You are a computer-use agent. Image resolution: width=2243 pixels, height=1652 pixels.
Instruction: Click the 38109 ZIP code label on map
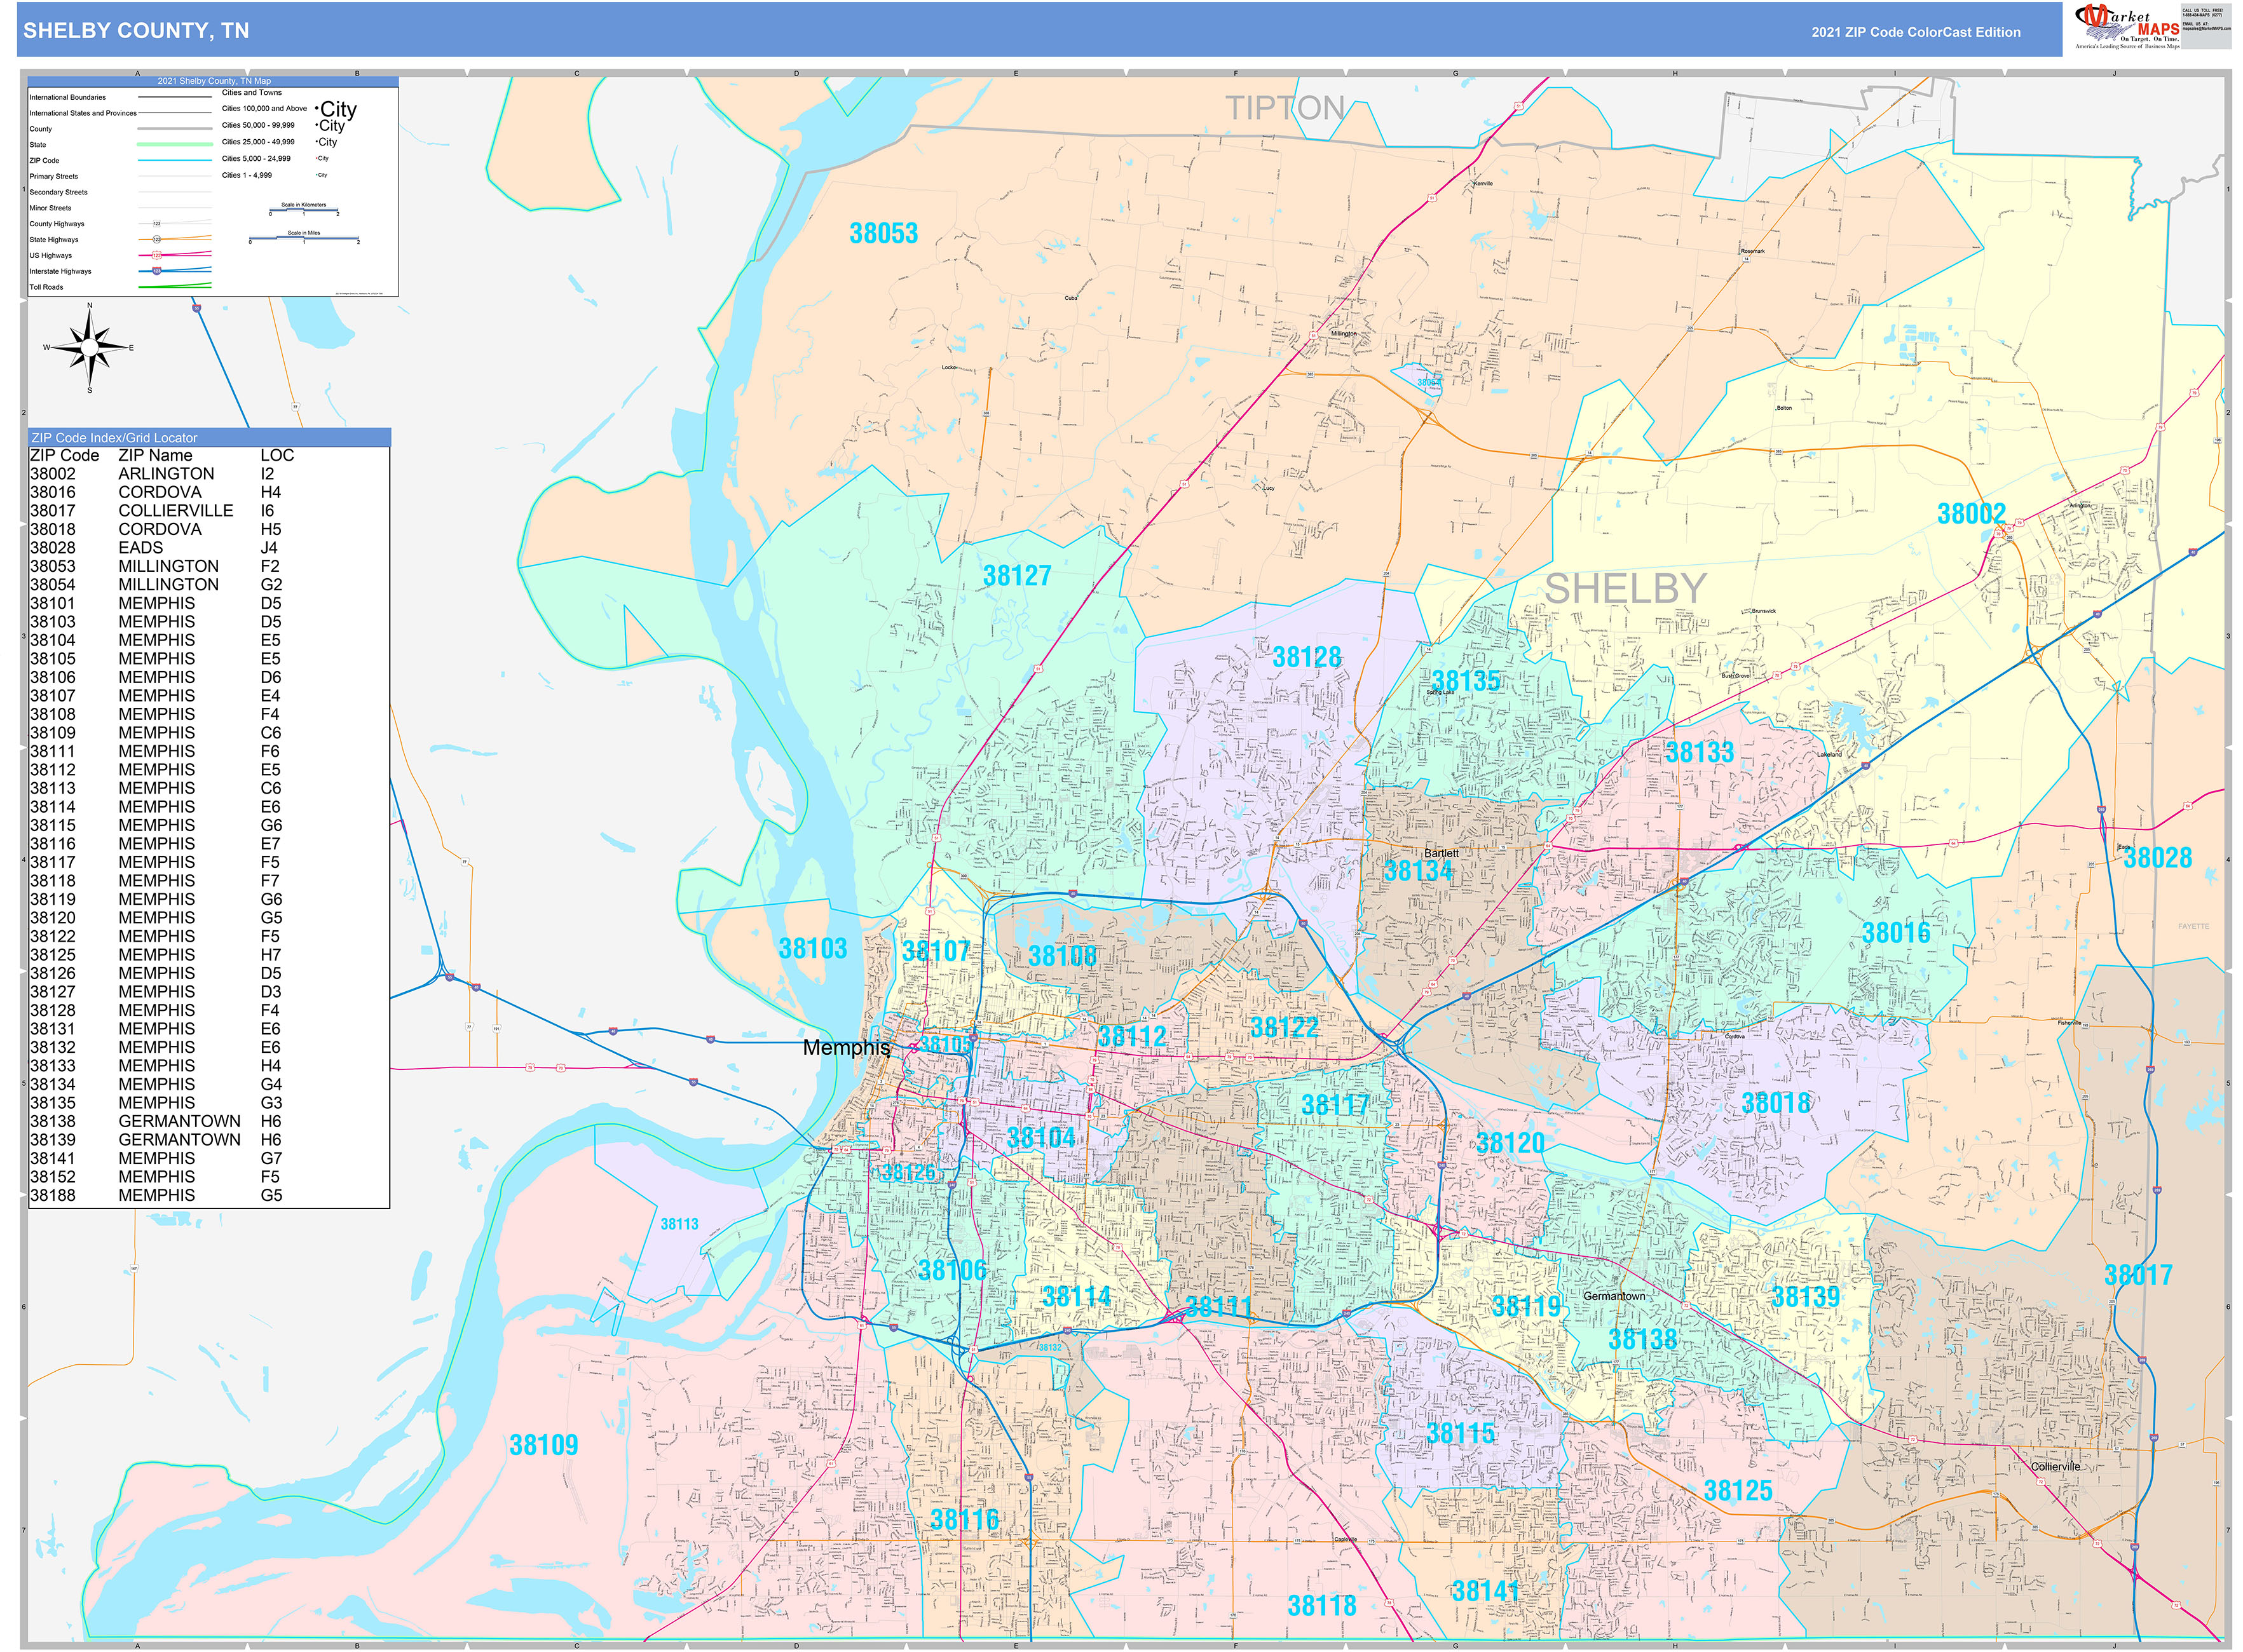pyautogui.click(x=543, y=1445)
